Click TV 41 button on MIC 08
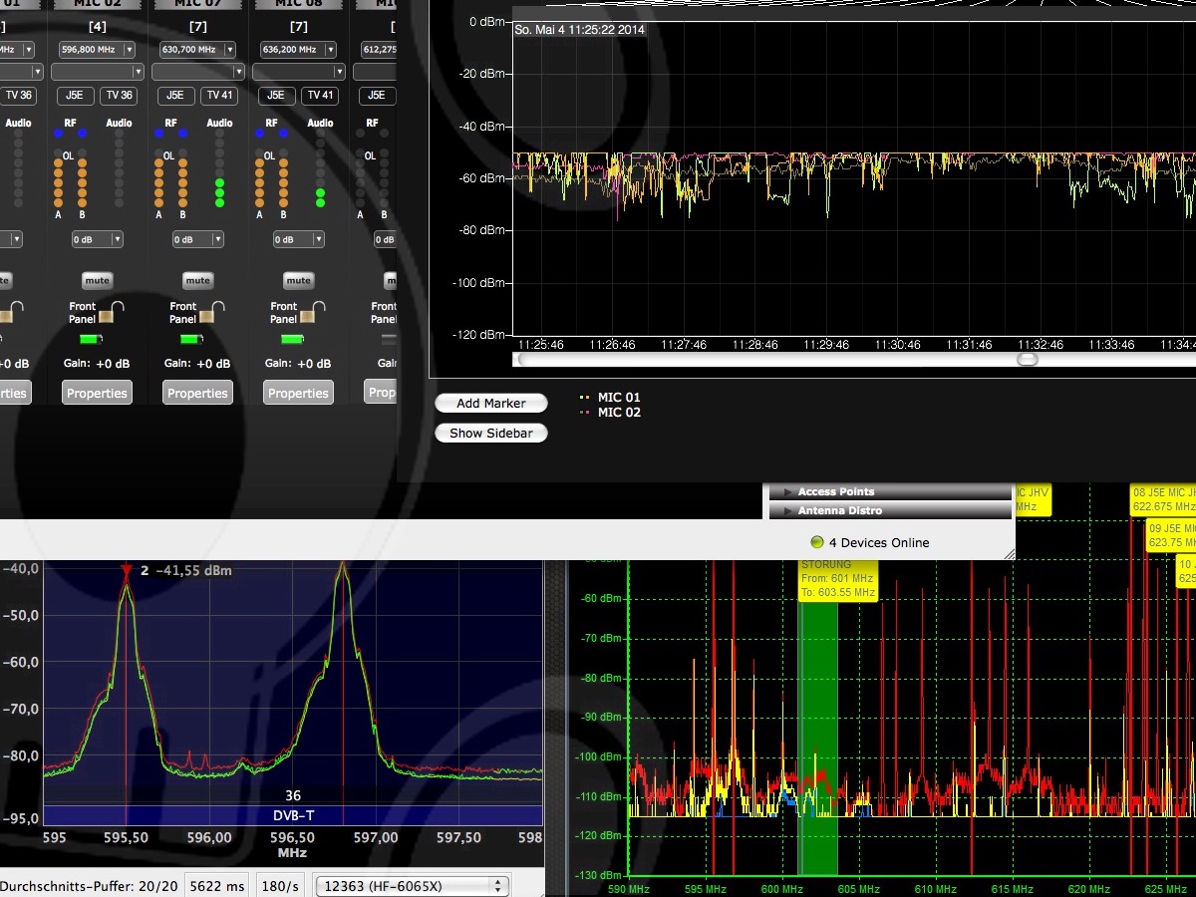The height and width of the screenshot is (897, 1196). pos(319,96)
